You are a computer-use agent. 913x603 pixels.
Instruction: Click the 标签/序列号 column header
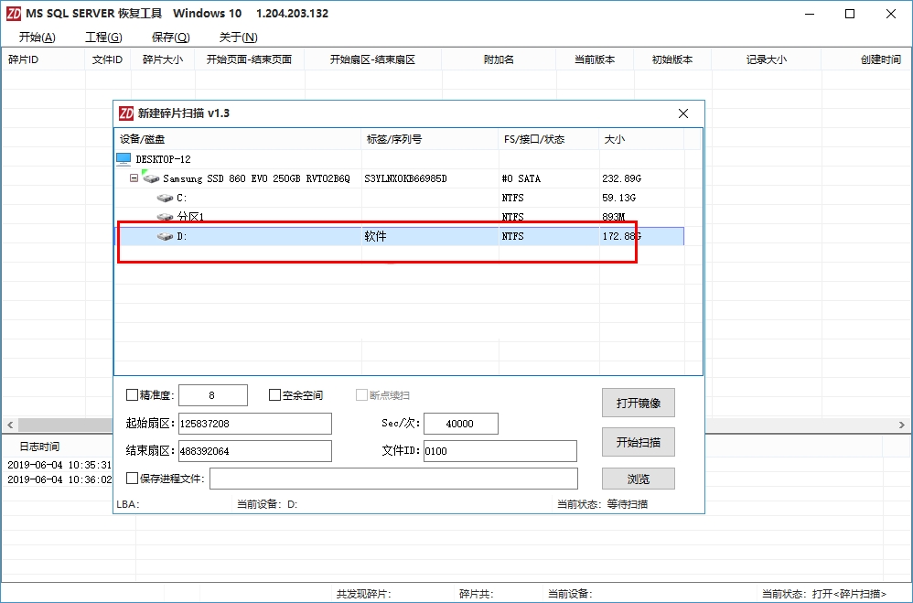[430, 139]
